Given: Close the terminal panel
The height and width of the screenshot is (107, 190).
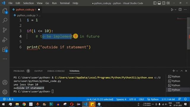Looking at the screenshot, I should (x=186, y=71).
